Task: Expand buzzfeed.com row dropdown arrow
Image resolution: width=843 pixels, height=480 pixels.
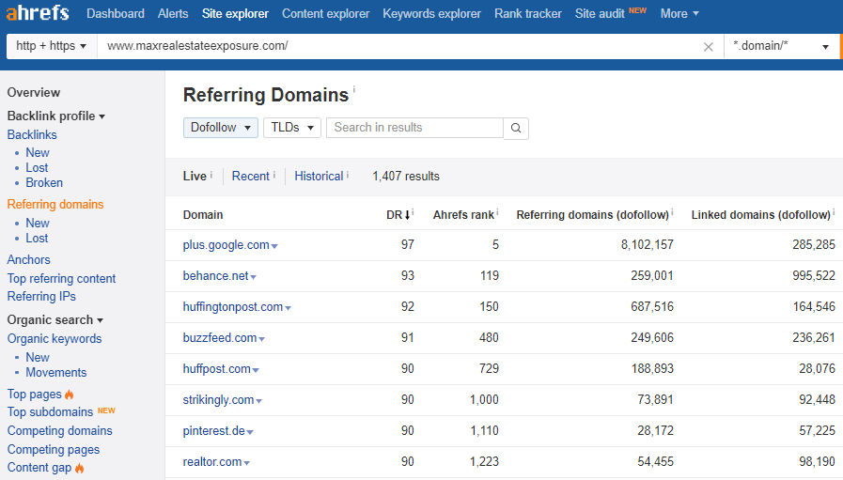Action: [x=262, y=339]
